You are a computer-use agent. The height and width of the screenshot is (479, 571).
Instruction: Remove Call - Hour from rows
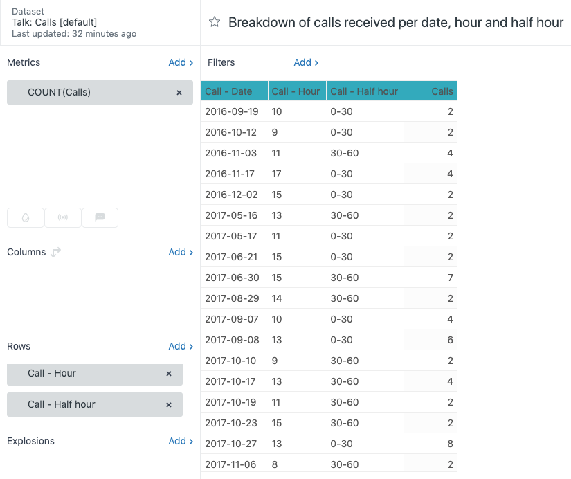[x=169, y=374]
